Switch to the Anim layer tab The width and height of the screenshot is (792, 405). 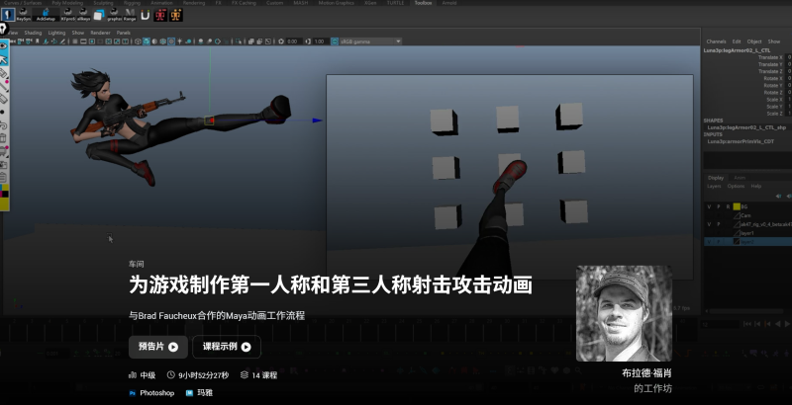pos(740,178)
